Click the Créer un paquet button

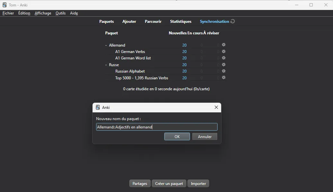point(169,184)
